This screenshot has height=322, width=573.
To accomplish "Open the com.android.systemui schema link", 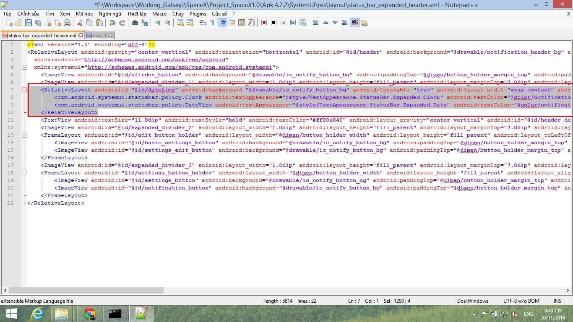I will tap(180, 67).
